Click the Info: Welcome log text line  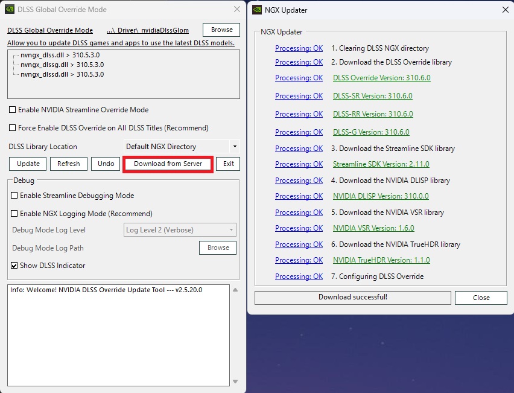(106, 290)
